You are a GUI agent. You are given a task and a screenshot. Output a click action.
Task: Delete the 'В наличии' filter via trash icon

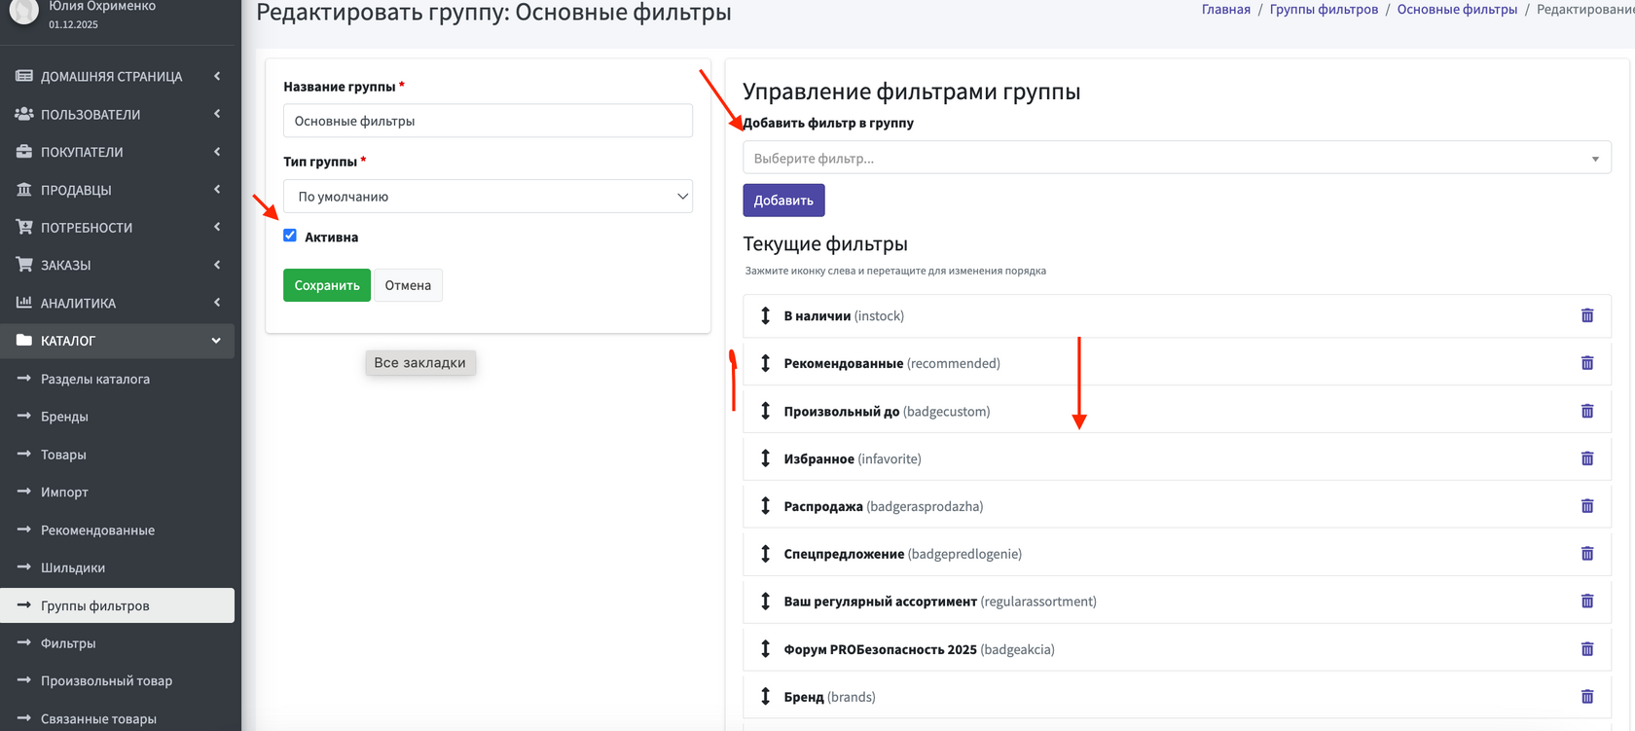point(1587,315)
